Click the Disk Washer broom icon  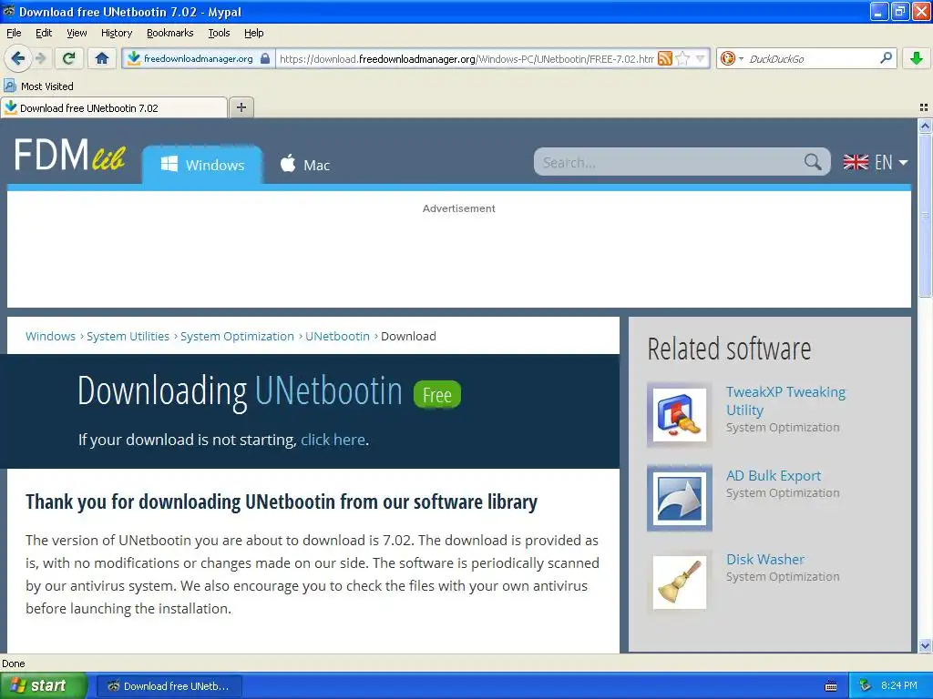pos(680,582)
